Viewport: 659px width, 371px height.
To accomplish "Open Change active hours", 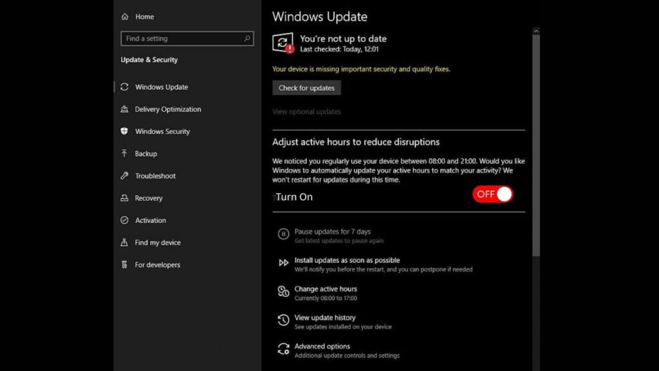I will (326, 289).
